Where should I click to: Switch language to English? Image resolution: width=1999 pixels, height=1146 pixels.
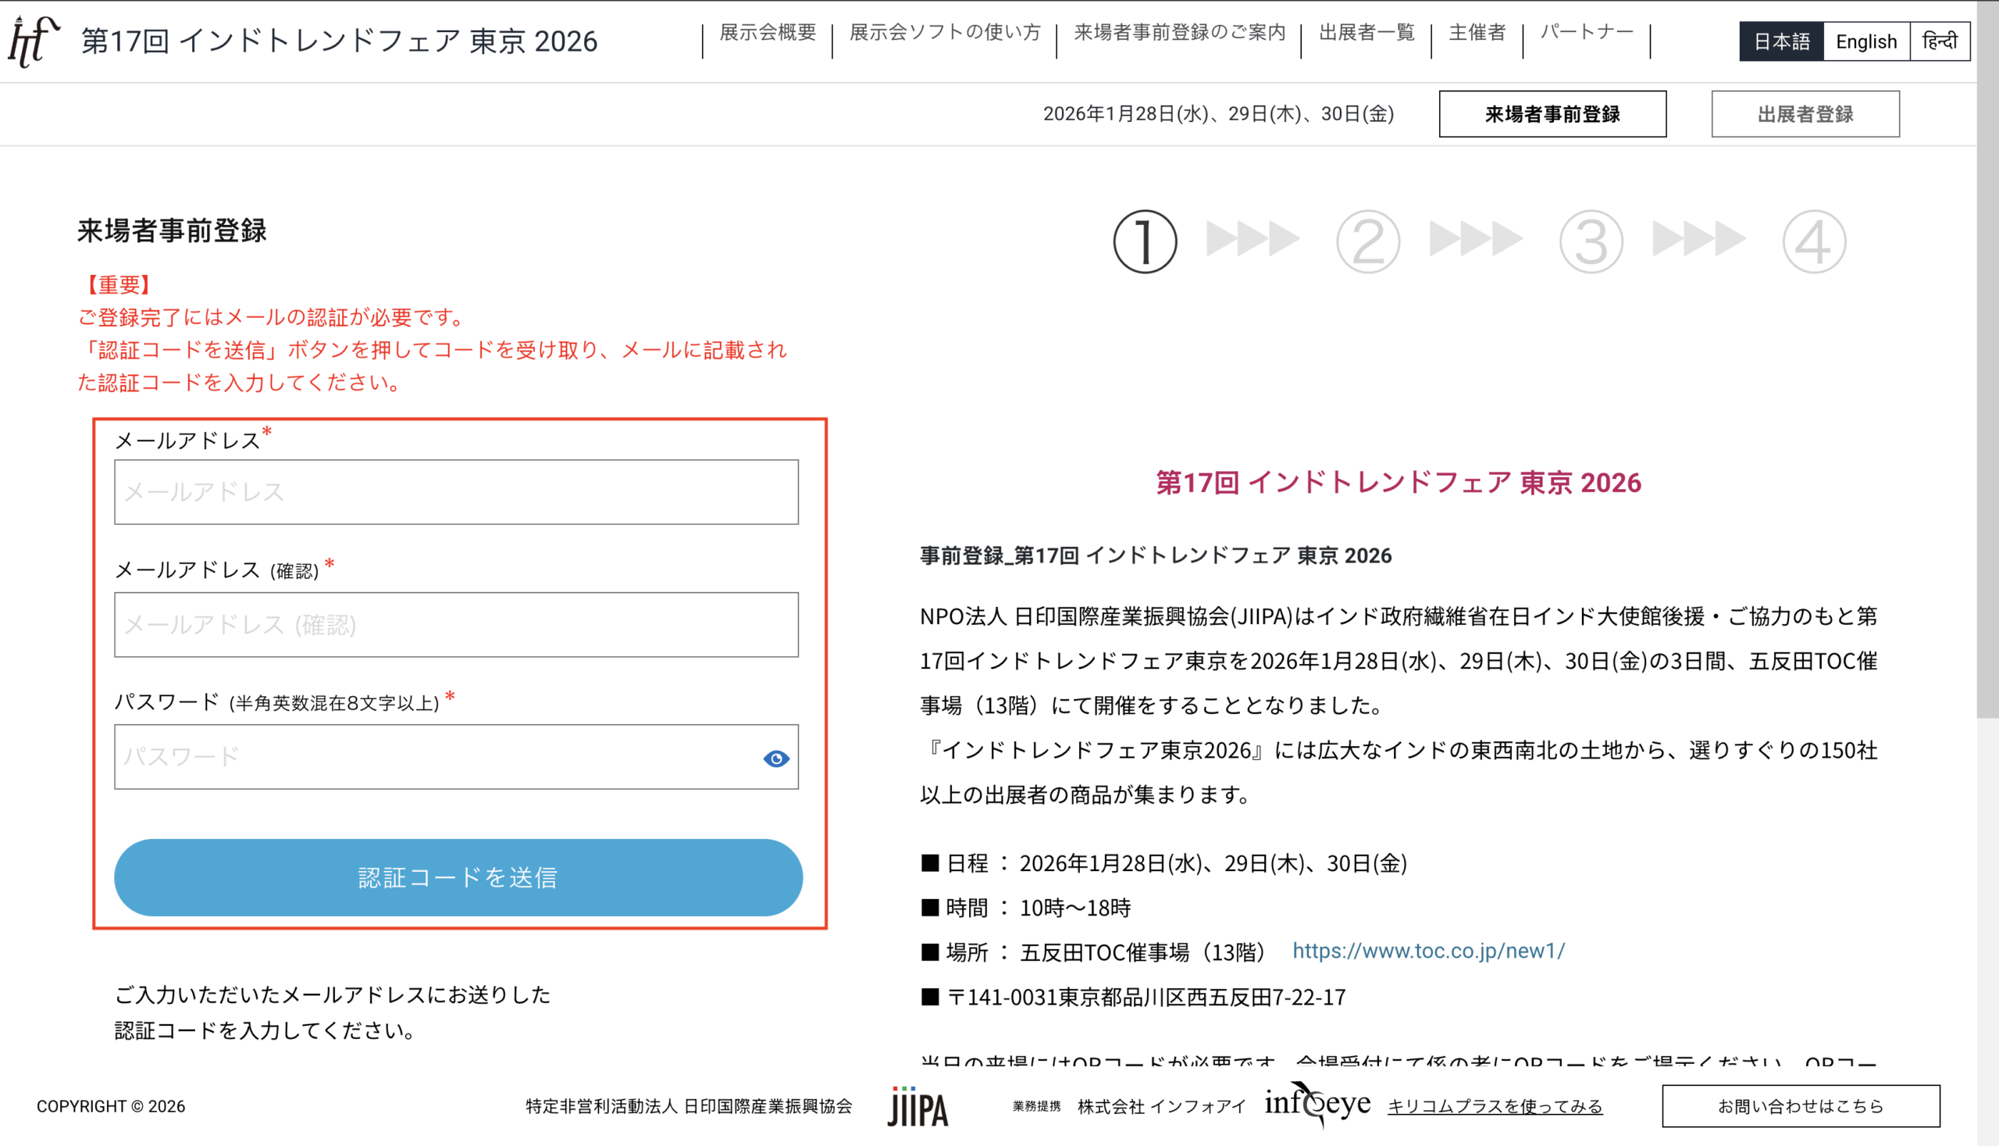coord(1866,41)
